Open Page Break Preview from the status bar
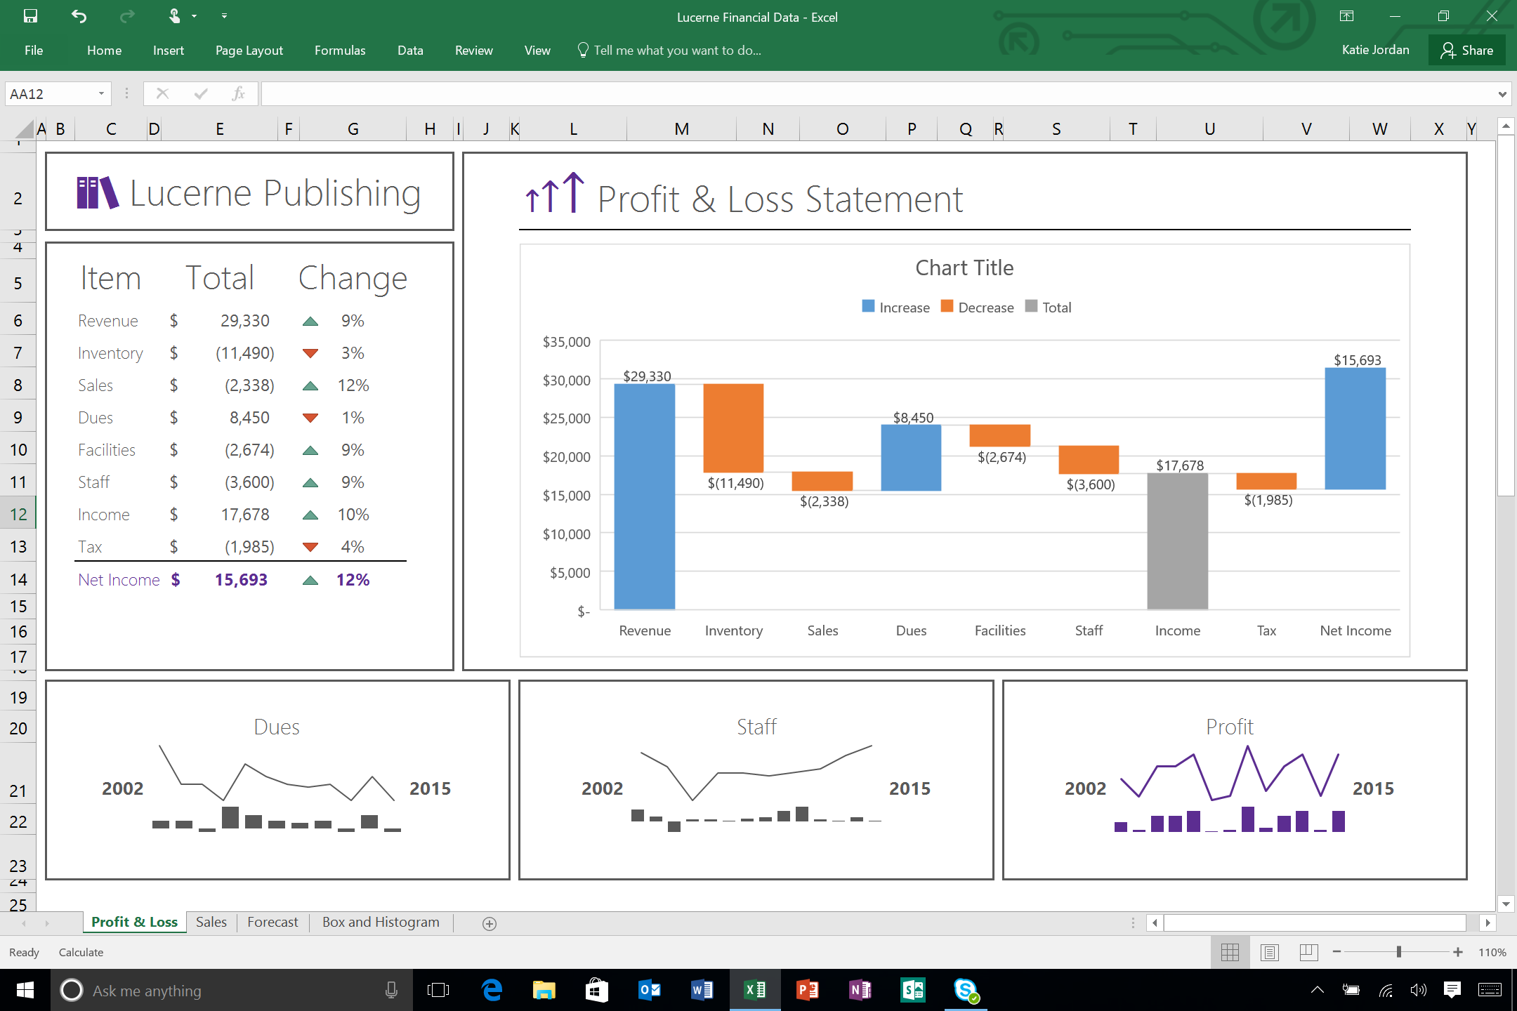This screenshot has height=1011, width=1517. point(1308,952)
